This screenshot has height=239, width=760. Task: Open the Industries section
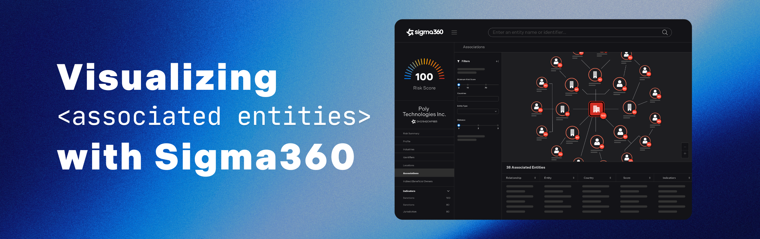[x=424, y=149]
